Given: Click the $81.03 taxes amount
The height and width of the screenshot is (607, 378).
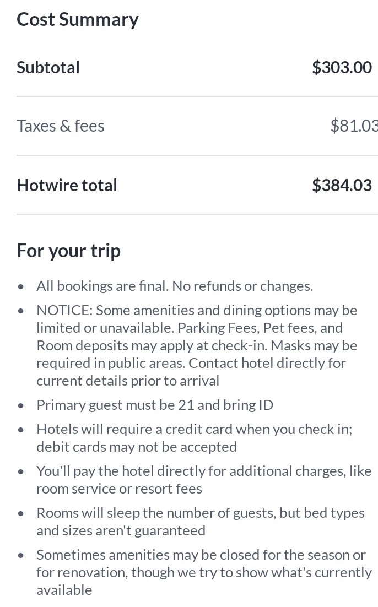Looking at the screenshot, I should point(353,126).
